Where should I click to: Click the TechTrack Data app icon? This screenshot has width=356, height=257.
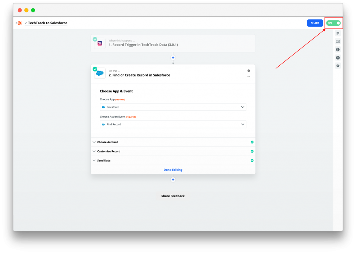pyautogui.click(x=100, y=43)
